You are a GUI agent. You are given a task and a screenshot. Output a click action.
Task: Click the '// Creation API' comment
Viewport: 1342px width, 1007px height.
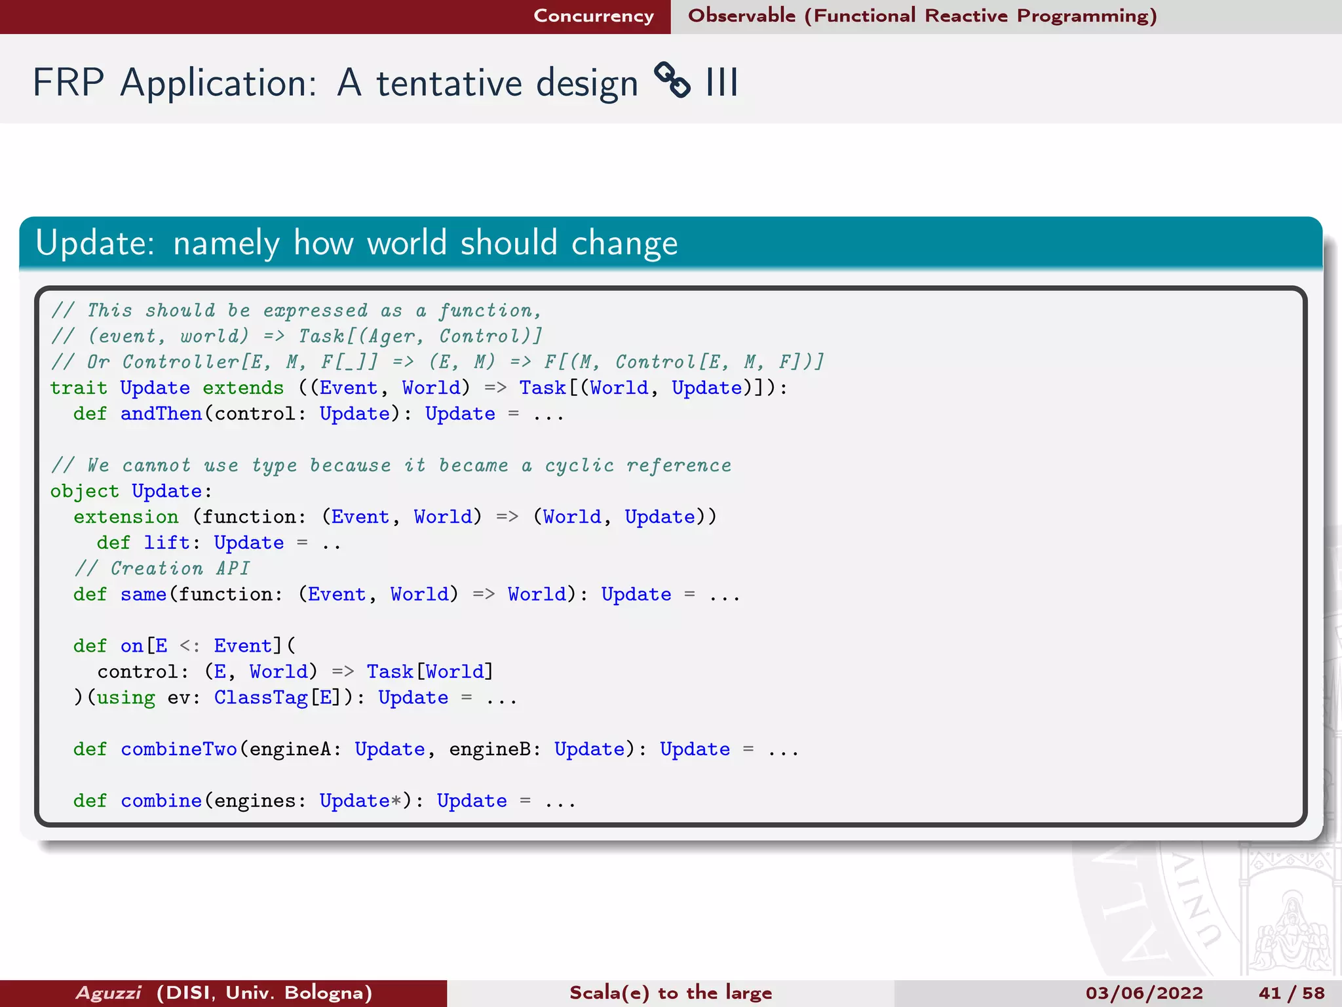point(162,568)
